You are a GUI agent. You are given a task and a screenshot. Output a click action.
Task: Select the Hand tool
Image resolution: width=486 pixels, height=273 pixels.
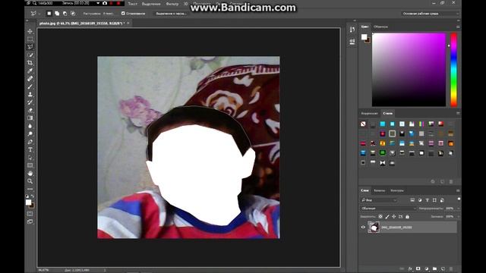(30, 174)
